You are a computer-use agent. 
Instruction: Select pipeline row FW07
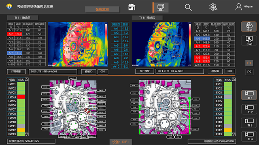pyautogui.click(x=16, y=109)
